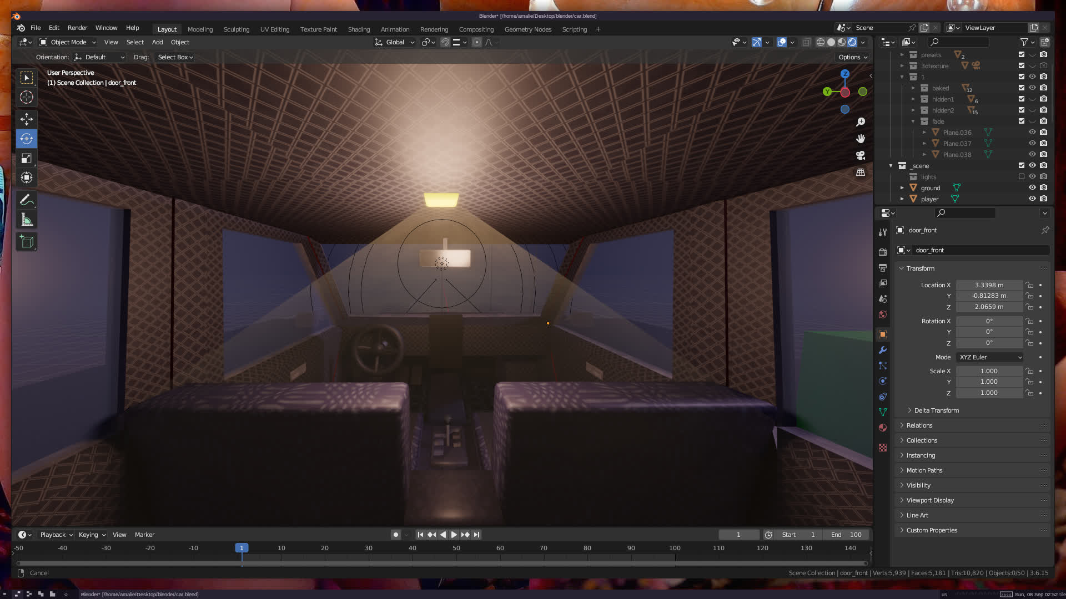1066x599 pixels.
Task: Click the Options button in viewport header
Action: point(853,57)
